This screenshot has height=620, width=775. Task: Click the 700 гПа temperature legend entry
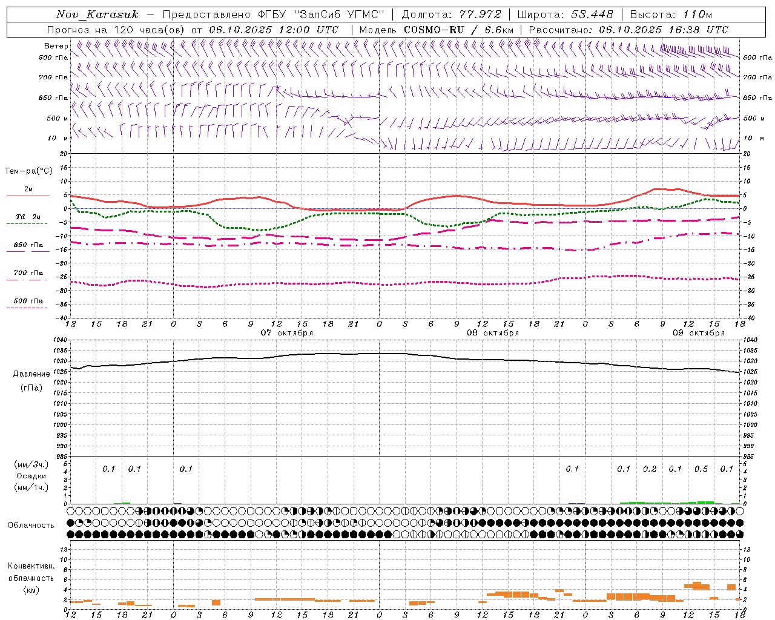tap(28, 273)
